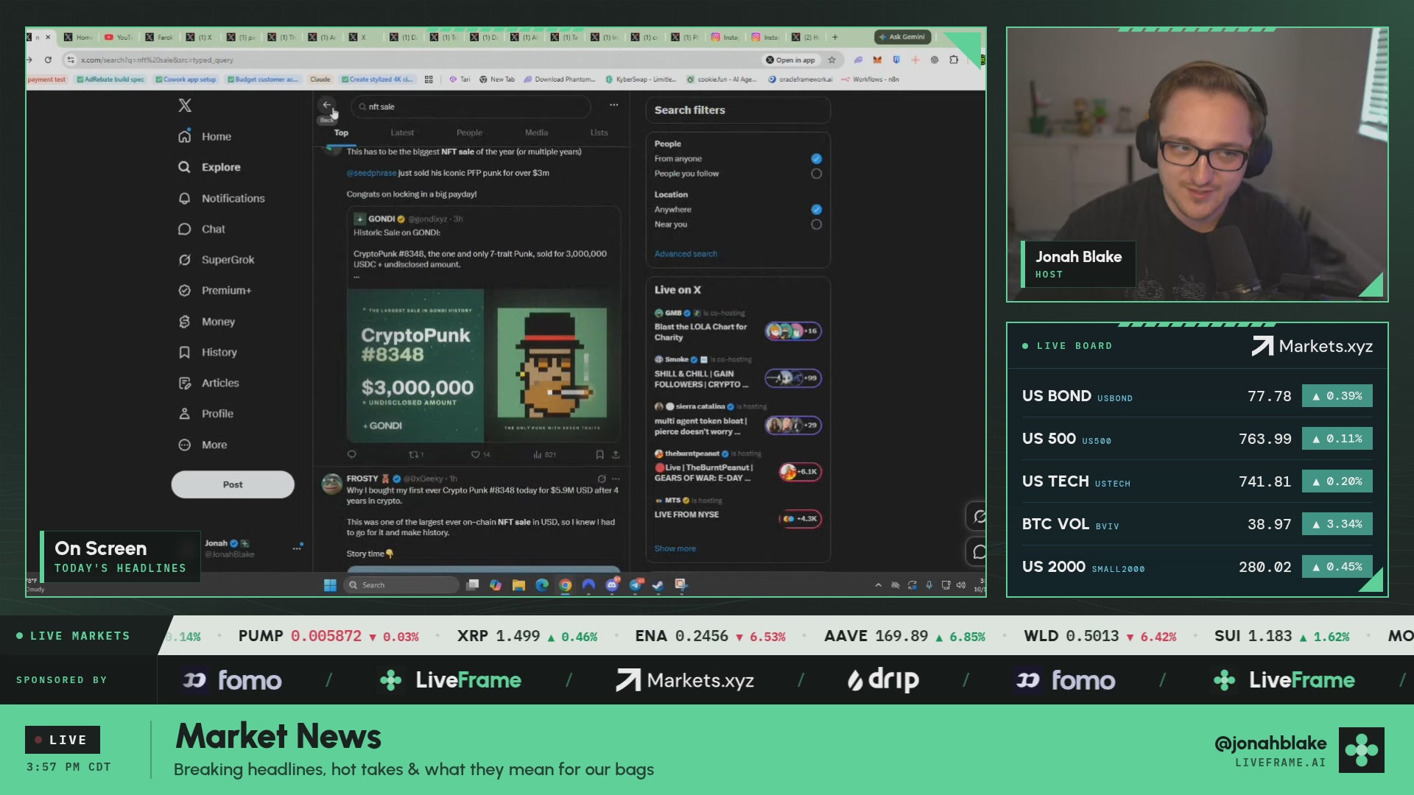
Task: Open the Advanced search link
Action: coord(686,254)
